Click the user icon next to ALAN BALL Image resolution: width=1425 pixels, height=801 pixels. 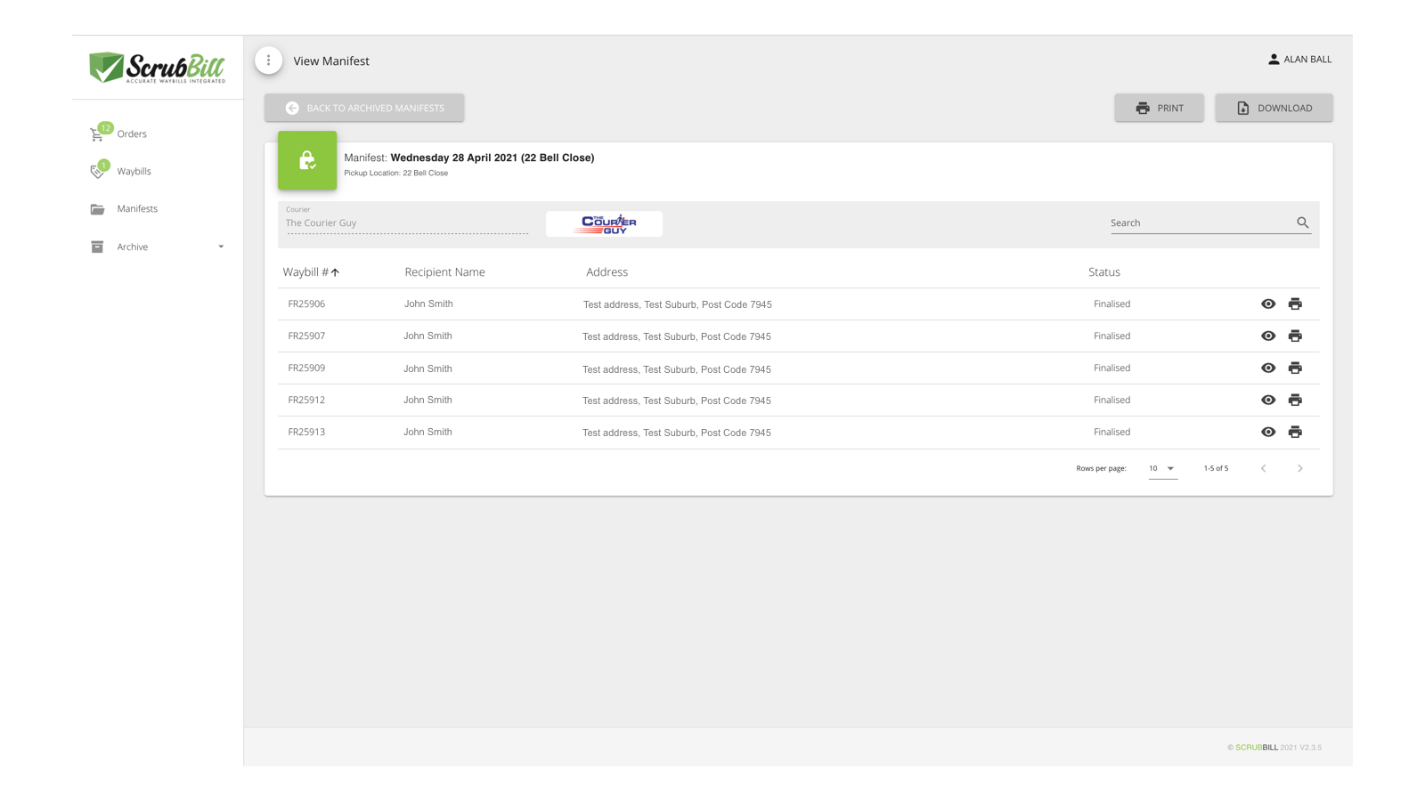pyautogui.click(x=1272, y=60)
